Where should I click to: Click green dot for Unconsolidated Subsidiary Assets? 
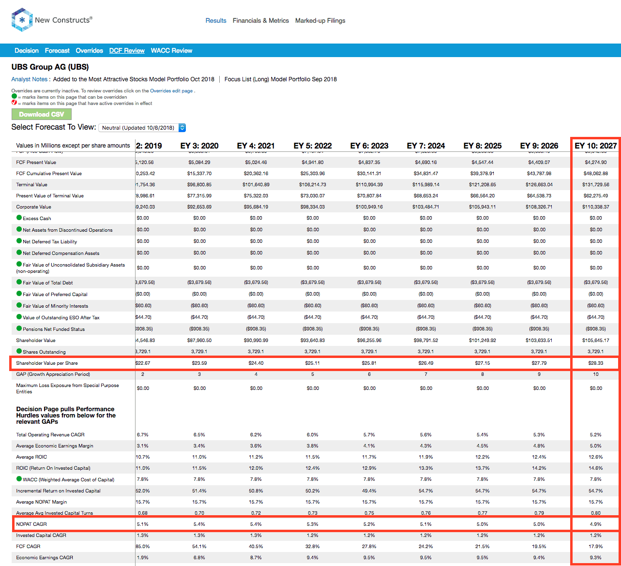click(x=19, y=264)
